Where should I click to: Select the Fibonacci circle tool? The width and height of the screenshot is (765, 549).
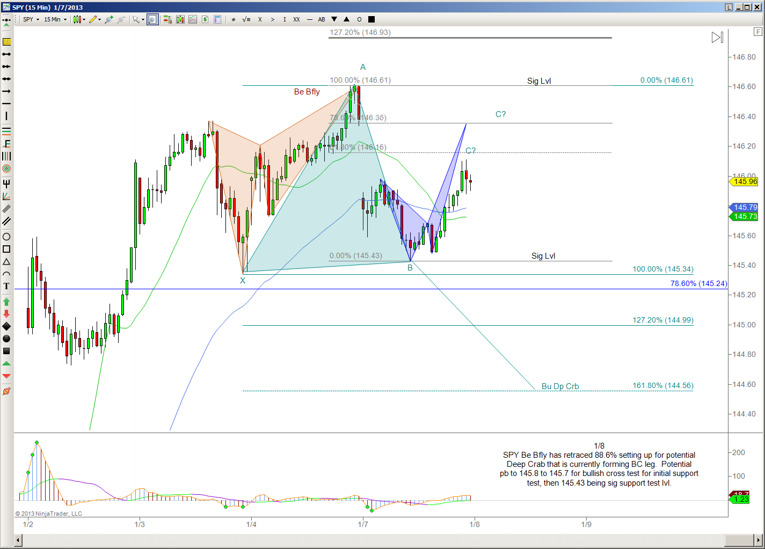point(6,169)
